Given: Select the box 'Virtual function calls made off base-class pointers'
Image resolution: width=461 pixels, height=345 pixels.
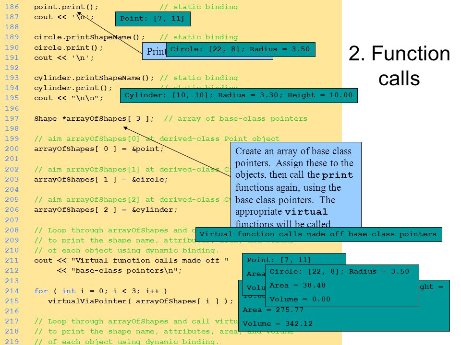Looking at the screenshot, I should [x=318, y=234].
